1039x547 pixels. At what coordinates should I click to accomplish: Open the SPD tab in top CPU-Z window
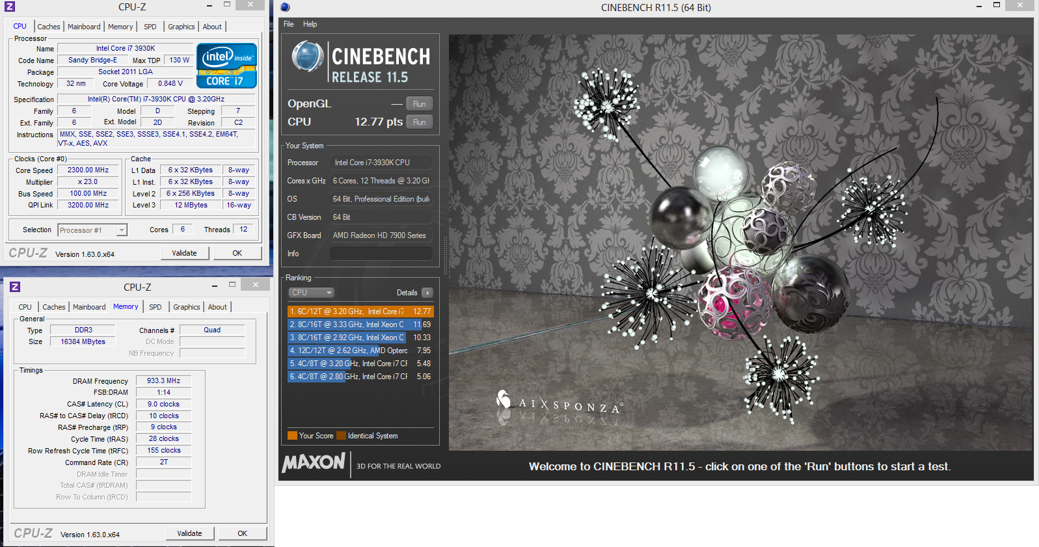coord(150,27)
